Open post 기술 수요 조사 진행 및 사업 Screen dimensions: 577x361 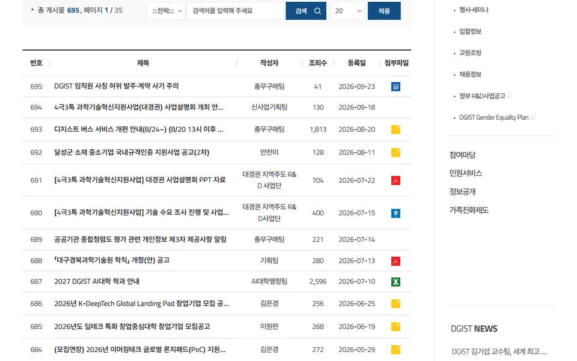[141, 212]
